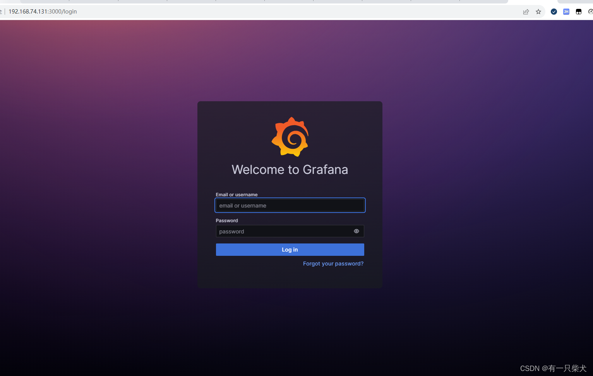Click the CSDN watermark text
This screenshot has width=593, height=376.
pyautogui.click(x=554, y=368)
